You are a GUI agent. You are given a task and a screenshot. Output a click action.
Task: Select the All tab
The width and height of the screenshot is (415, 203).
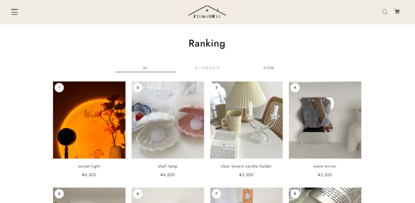click(145, 68)
